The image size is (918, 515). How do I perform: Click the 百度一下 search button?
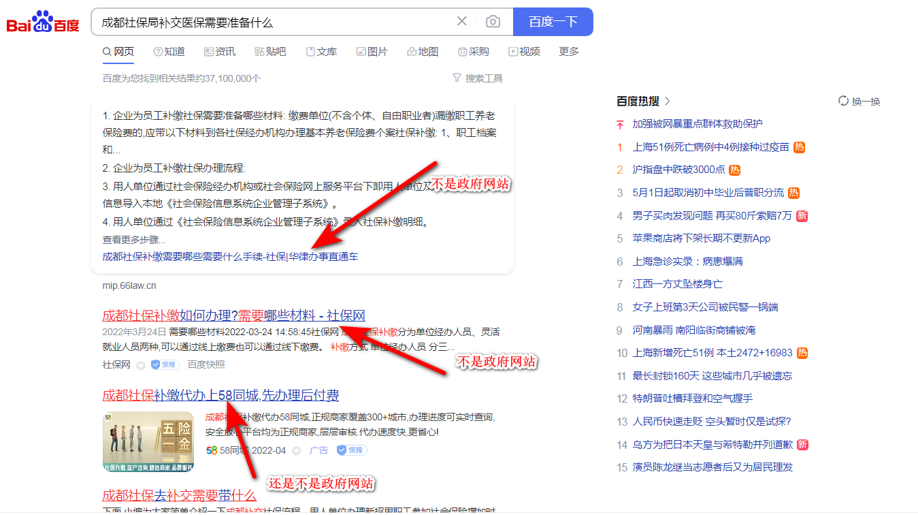coord(553,22)
